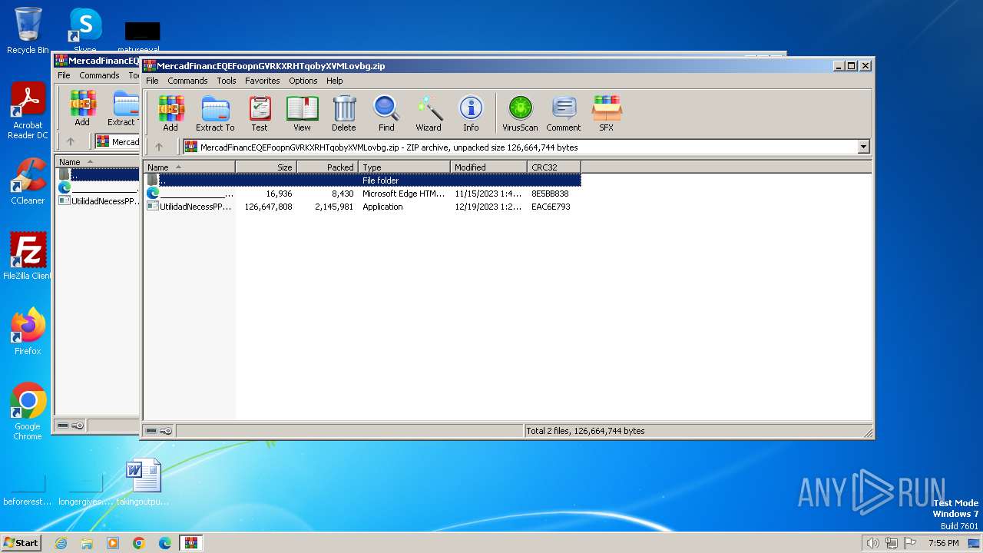
Task: Open Windows Explorer folder on the taskbar
Action: pyautogui.click(x=87, y=543)
